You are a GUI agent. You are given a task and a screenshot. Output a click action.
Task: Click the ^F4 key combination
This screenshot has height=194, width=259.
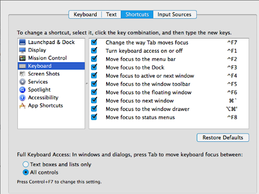[x=232, y=75]
